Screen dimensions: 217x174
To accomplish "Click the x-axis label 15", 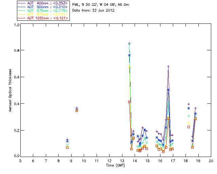I will coord(147,161).
